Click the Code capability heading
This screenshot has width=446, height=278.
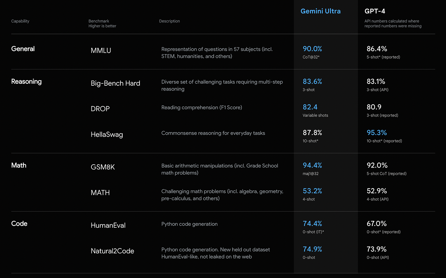pos(19,224)
